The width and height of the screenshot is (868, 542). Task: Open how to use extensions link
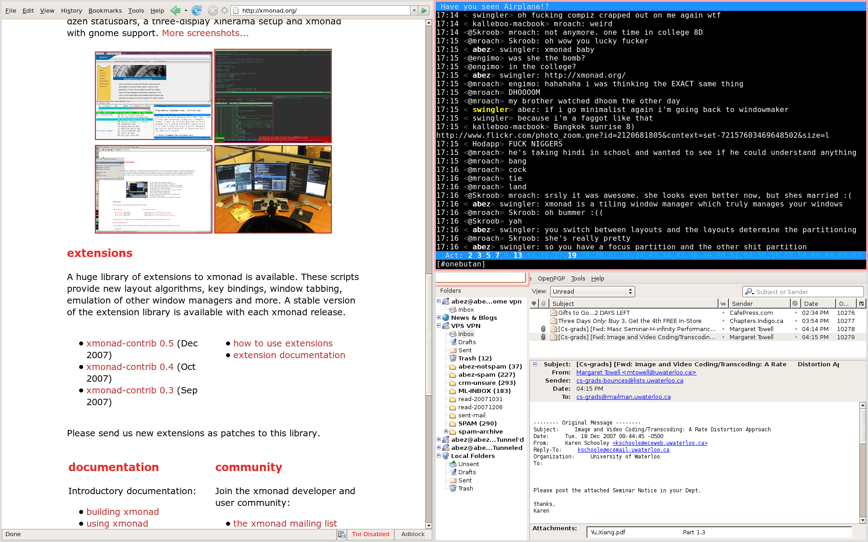click(283, 343)
